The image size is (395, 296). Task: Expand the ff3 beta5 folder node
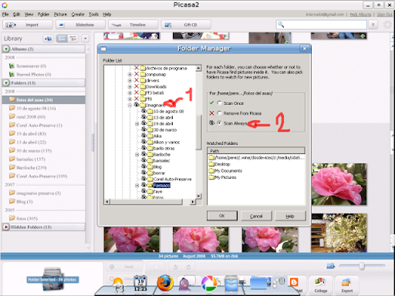(x=130, y=92)
